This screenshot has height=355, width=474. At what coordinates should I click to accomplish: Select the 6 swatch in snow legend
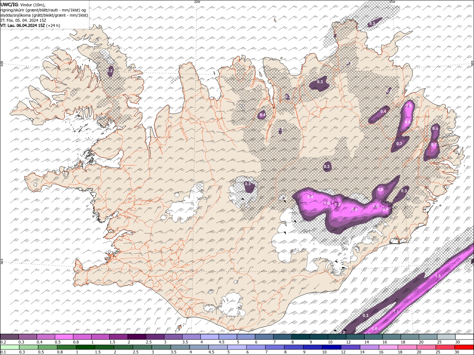[x=264, y=337]
